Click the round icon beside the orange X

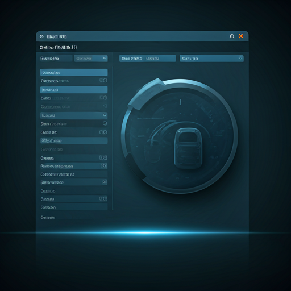pos(232,36)
